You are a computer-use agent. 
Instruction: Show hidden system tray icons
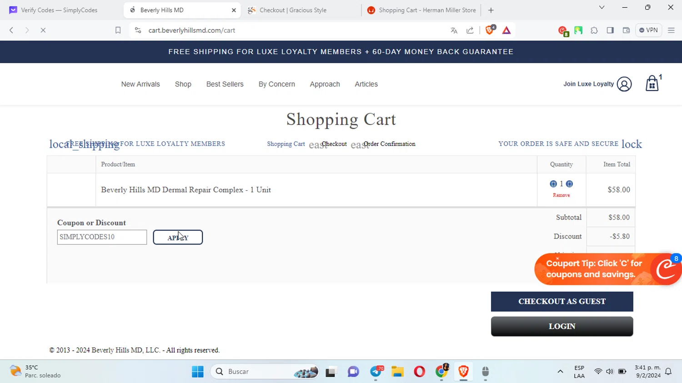click(x=560, y=372)
